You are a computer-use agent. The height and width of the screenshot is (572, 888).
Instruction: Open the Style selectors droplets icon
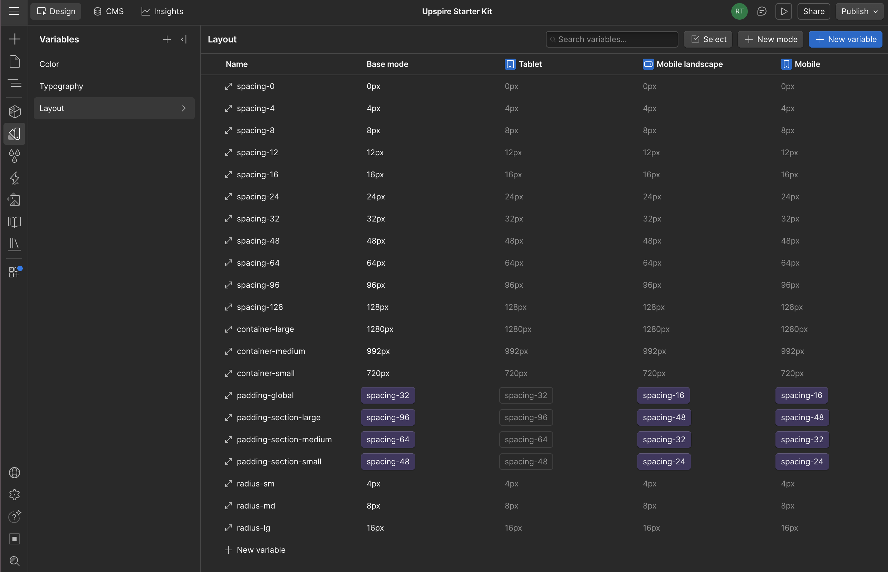(x=15, y=156)
